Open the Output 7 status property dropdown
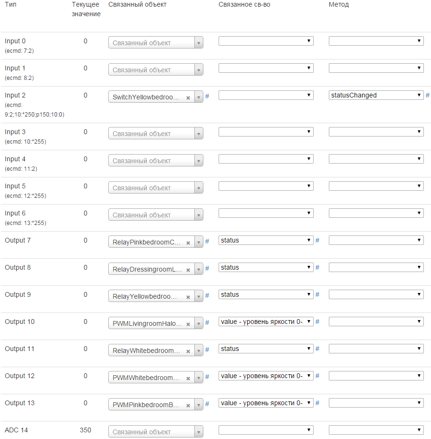Viewport: 431px width, 439px height. [266, 240]
